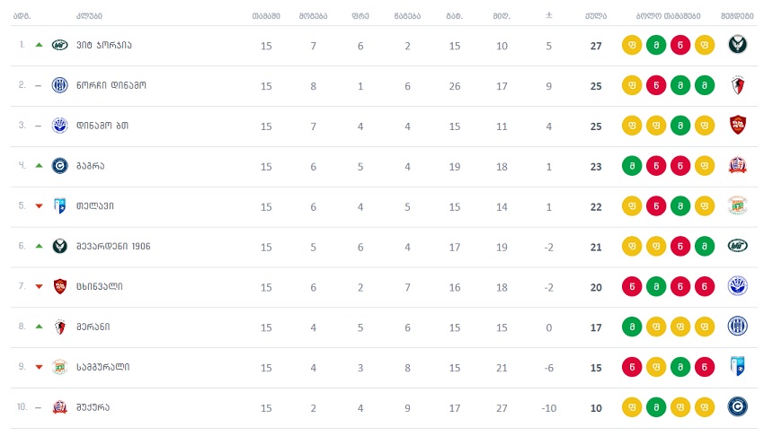Click the ვიტ ჯორჯია club crest

click(60, 45)
